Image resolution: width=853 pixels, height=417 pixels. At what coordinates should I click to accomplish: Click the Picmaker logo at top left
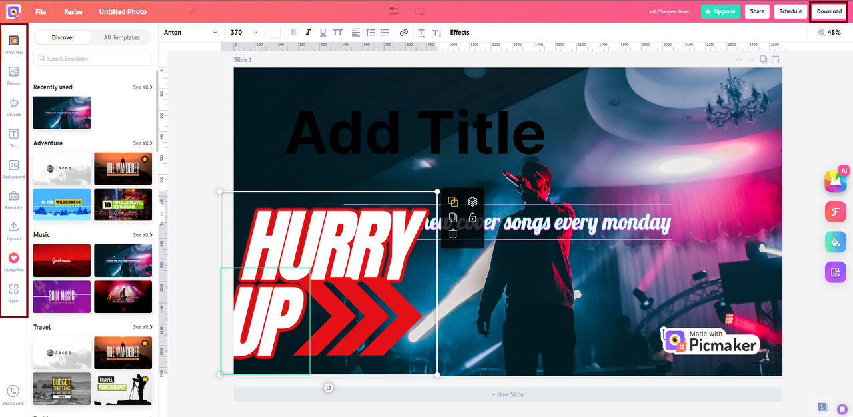click(13, 11)
